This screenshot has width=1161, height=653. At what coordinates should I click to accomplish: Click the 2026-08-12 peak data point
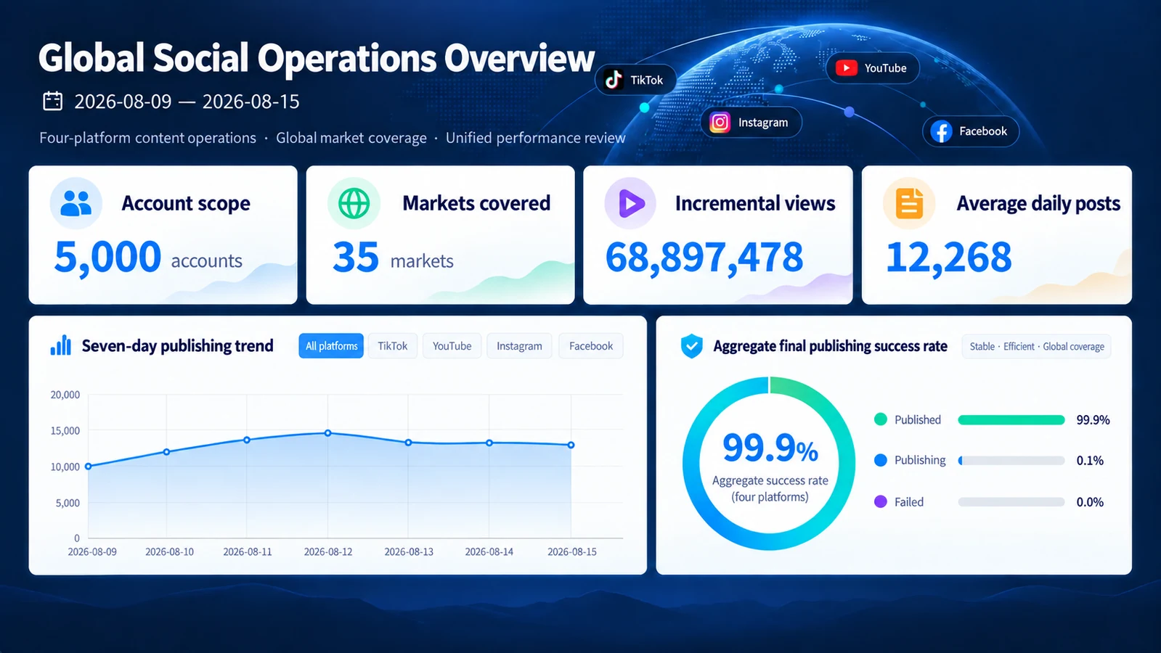tap(328, 433)
